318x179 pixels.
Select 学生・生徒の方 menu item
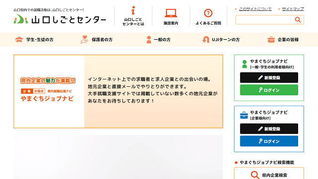click(x=34, y=40)
